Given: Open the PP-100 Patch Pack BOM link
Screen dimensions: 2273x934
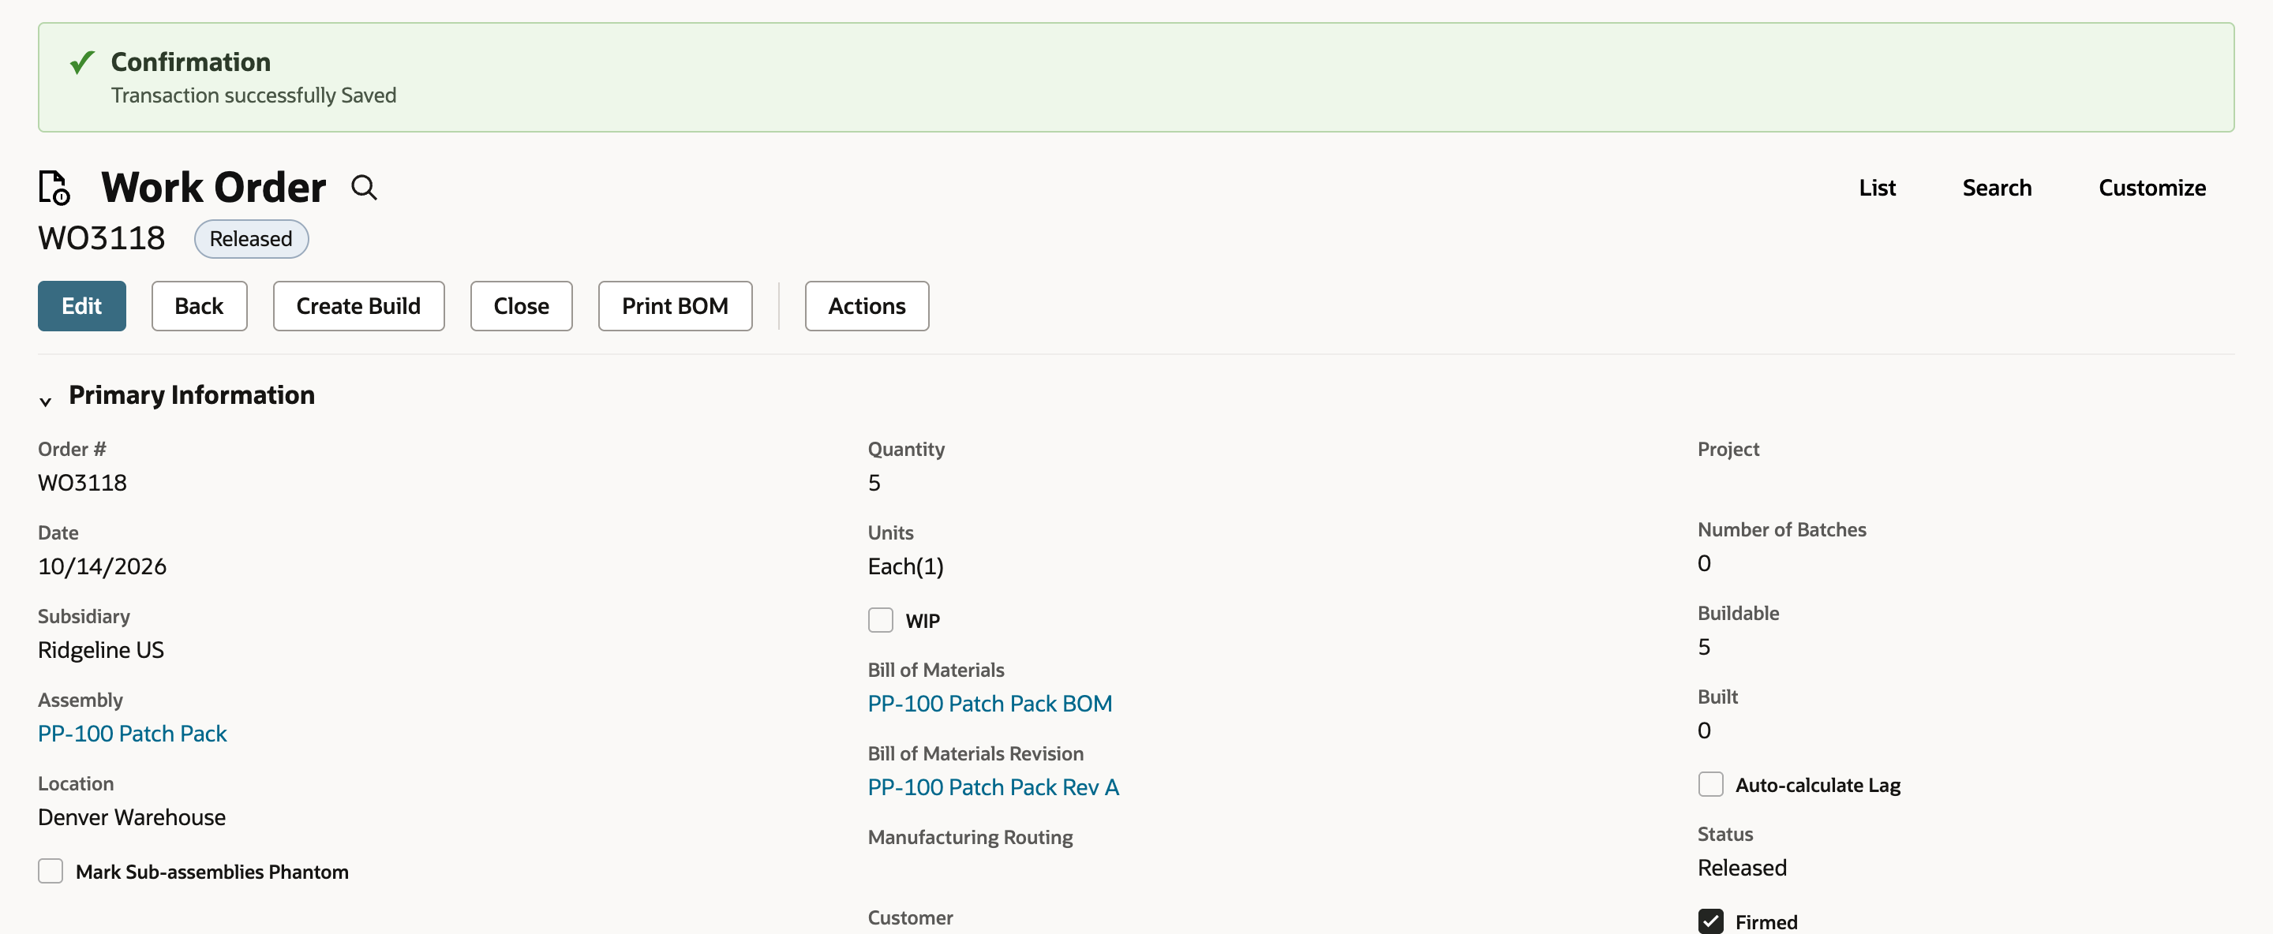Looking at the screenshot, I should [989, 704].
